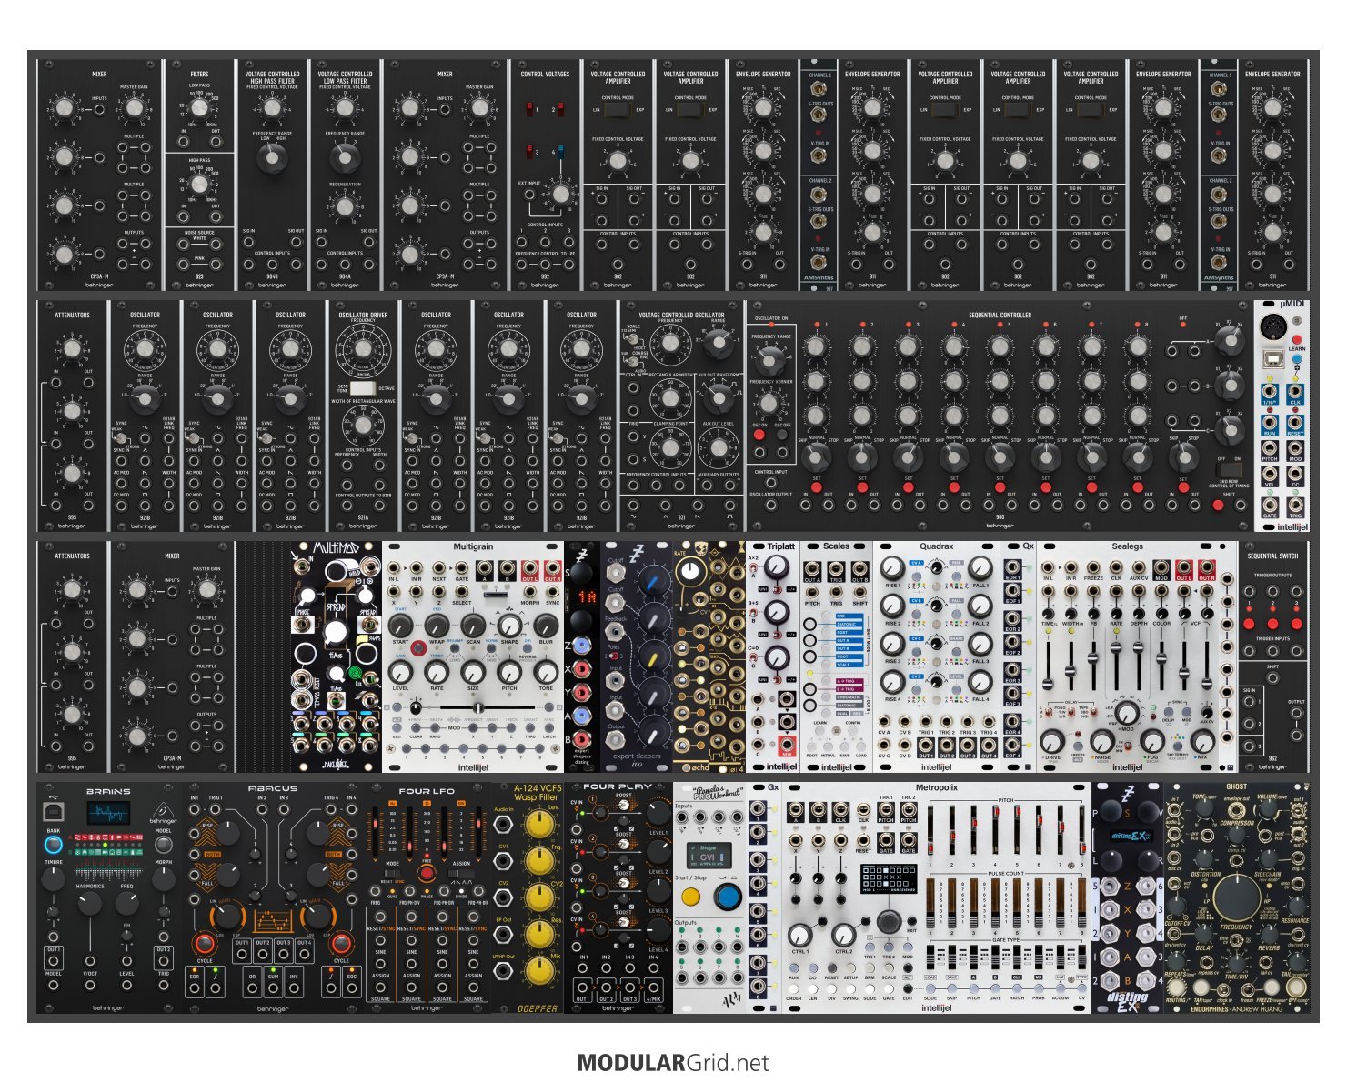Click the 4/MIX output jack on Four Play
1347x1082 pixels.
pyautogui.click(x=653, y=987)
